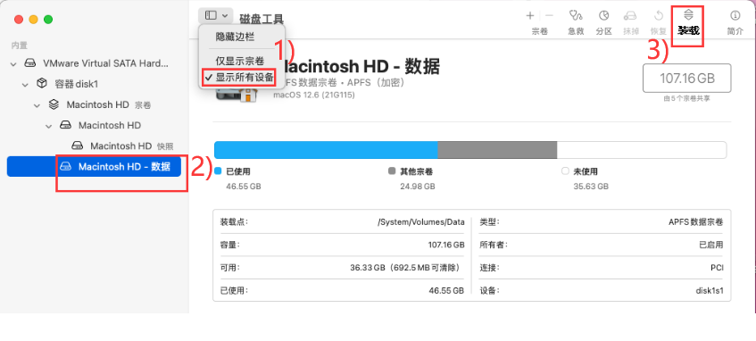This screenshot has width=756, height=341.
Task: Click the 46.55 GB figure below the usage bar
Action: (x=244, y=187)
